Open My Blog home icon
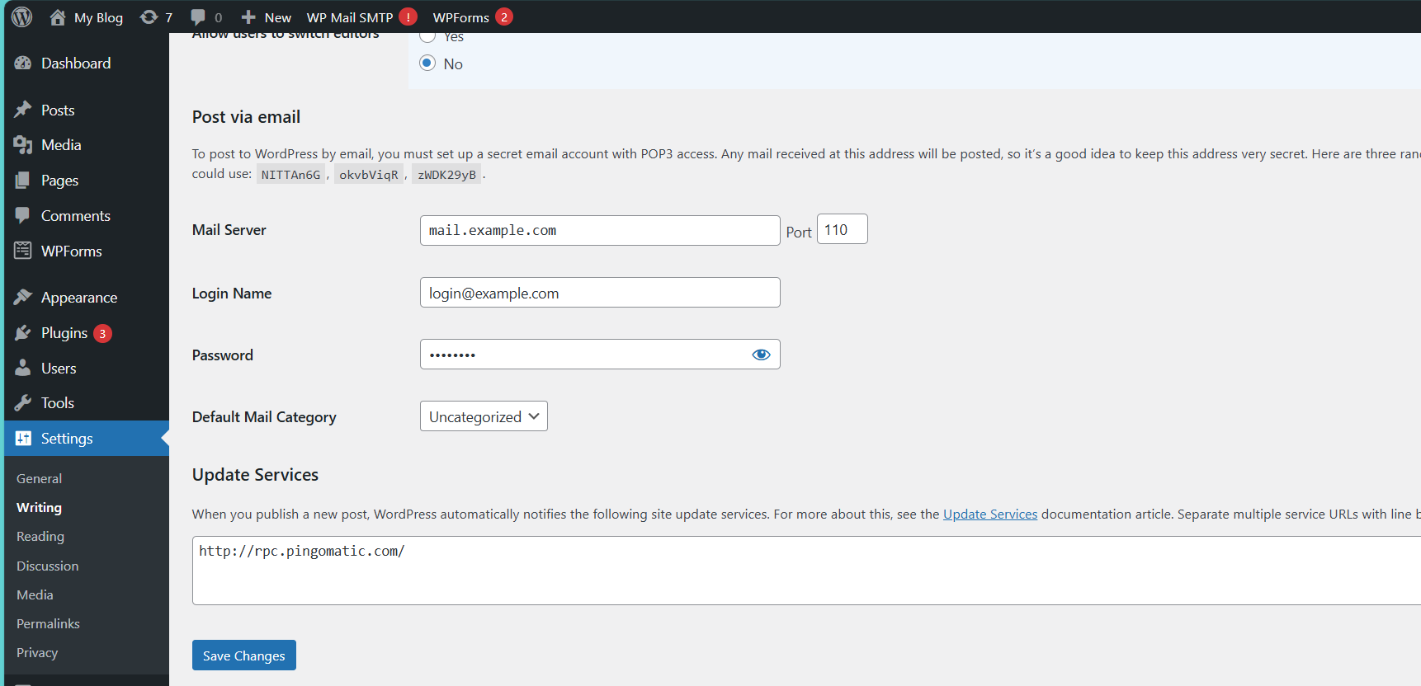Image resolution: width=1421 pixels, height=686 pixels. point(57,16)
